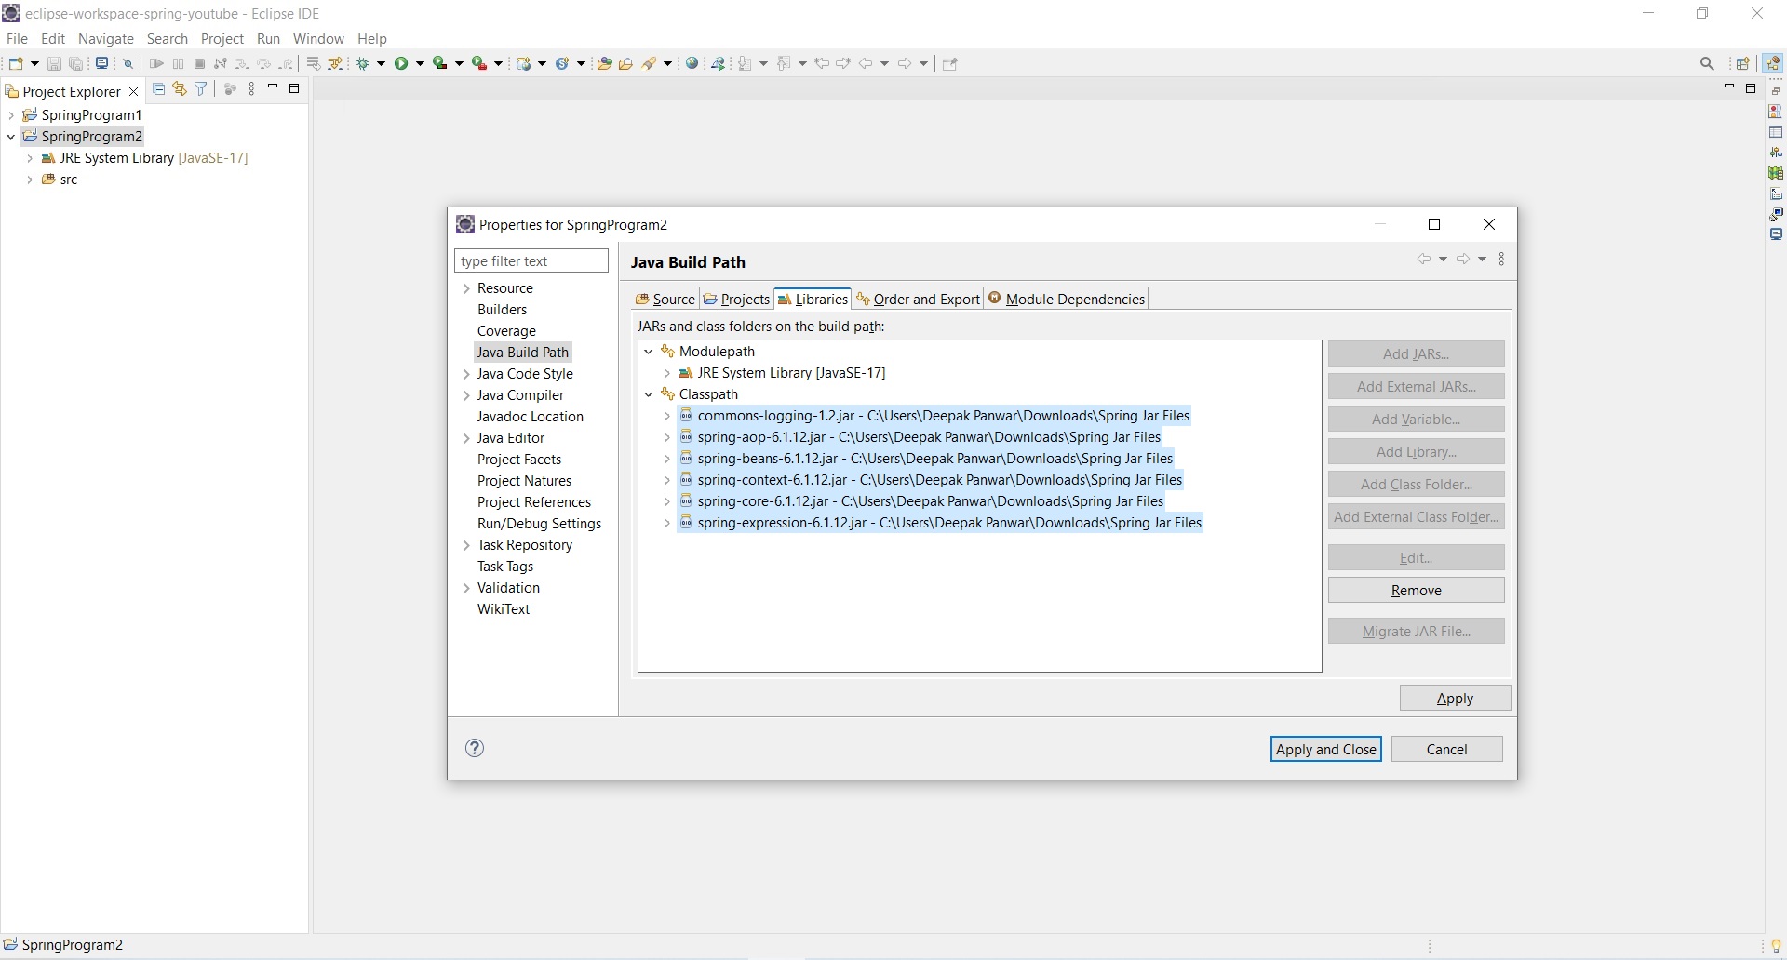Image resolution: width=1787 pixels, height=960 pixels.
Task: Click the magnifier search icon at top right
Action: click(1707, 63)
